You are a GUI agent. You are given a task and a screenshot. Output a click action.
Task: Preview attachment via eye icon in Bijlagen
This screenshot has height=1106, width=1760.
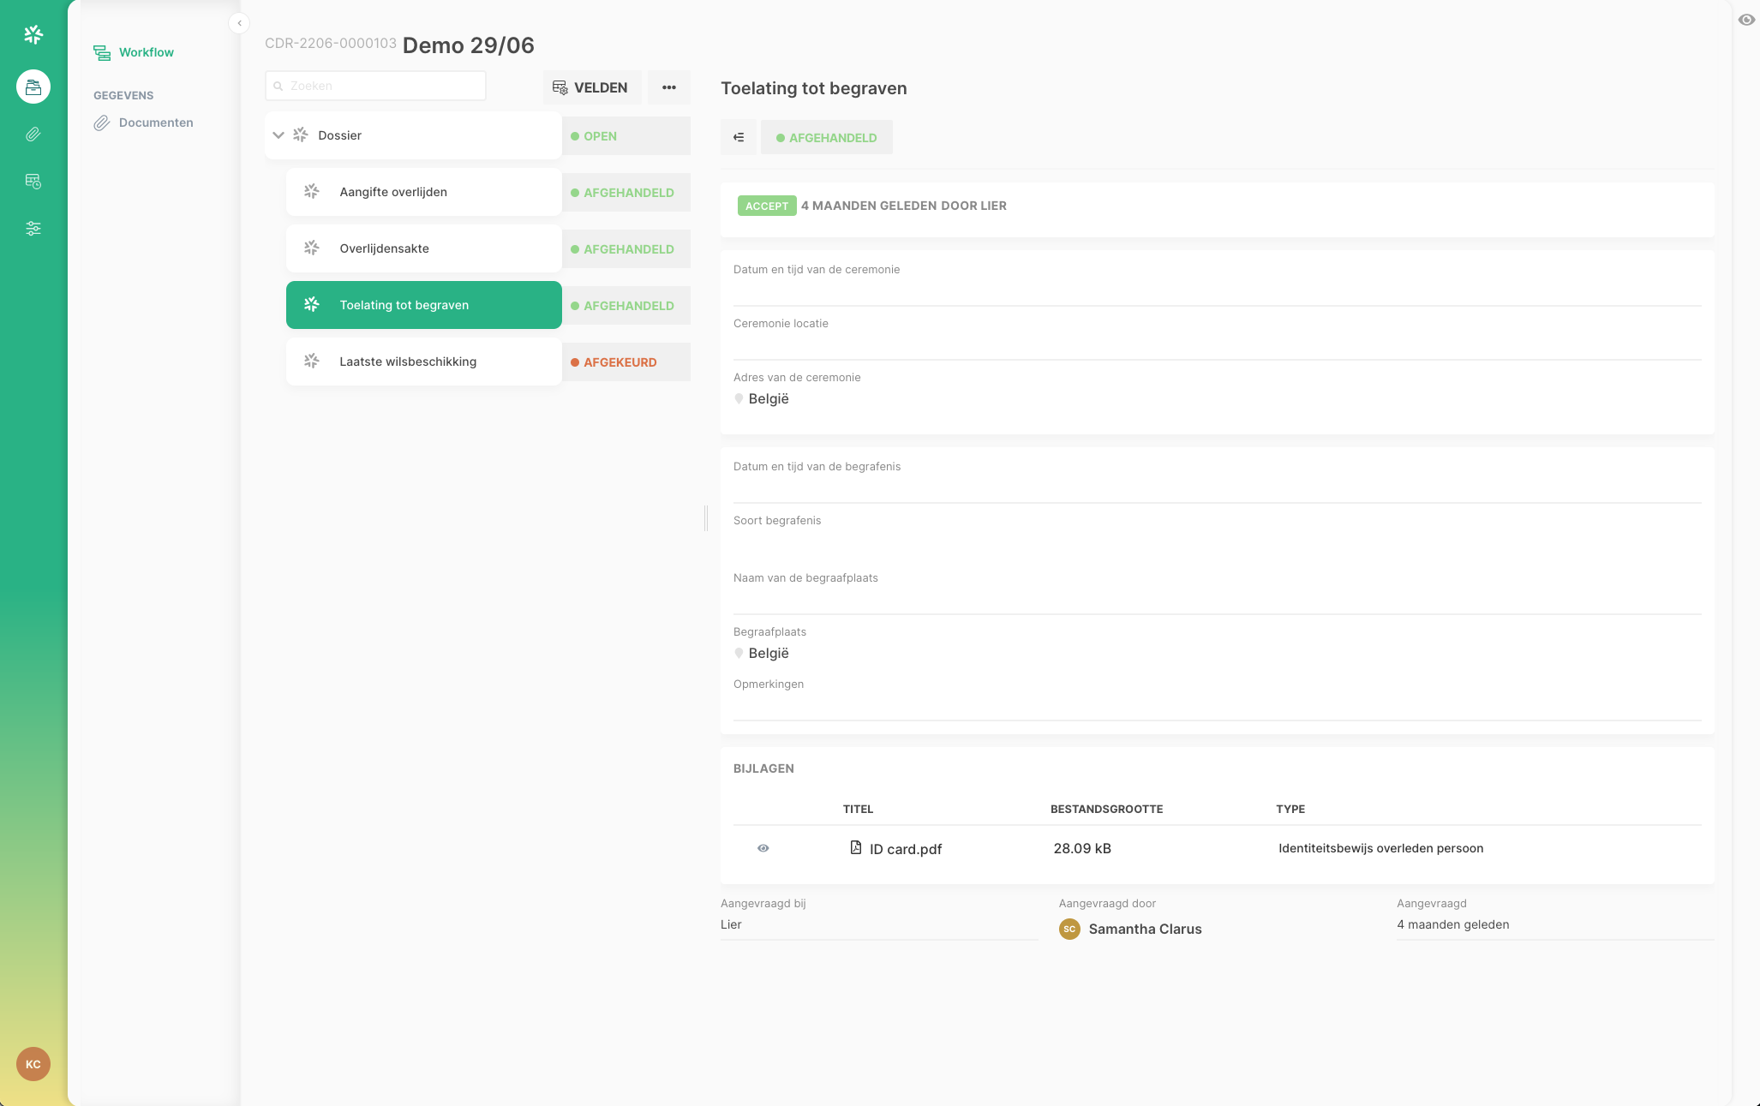pyautogui.click(x=763, y=848)
